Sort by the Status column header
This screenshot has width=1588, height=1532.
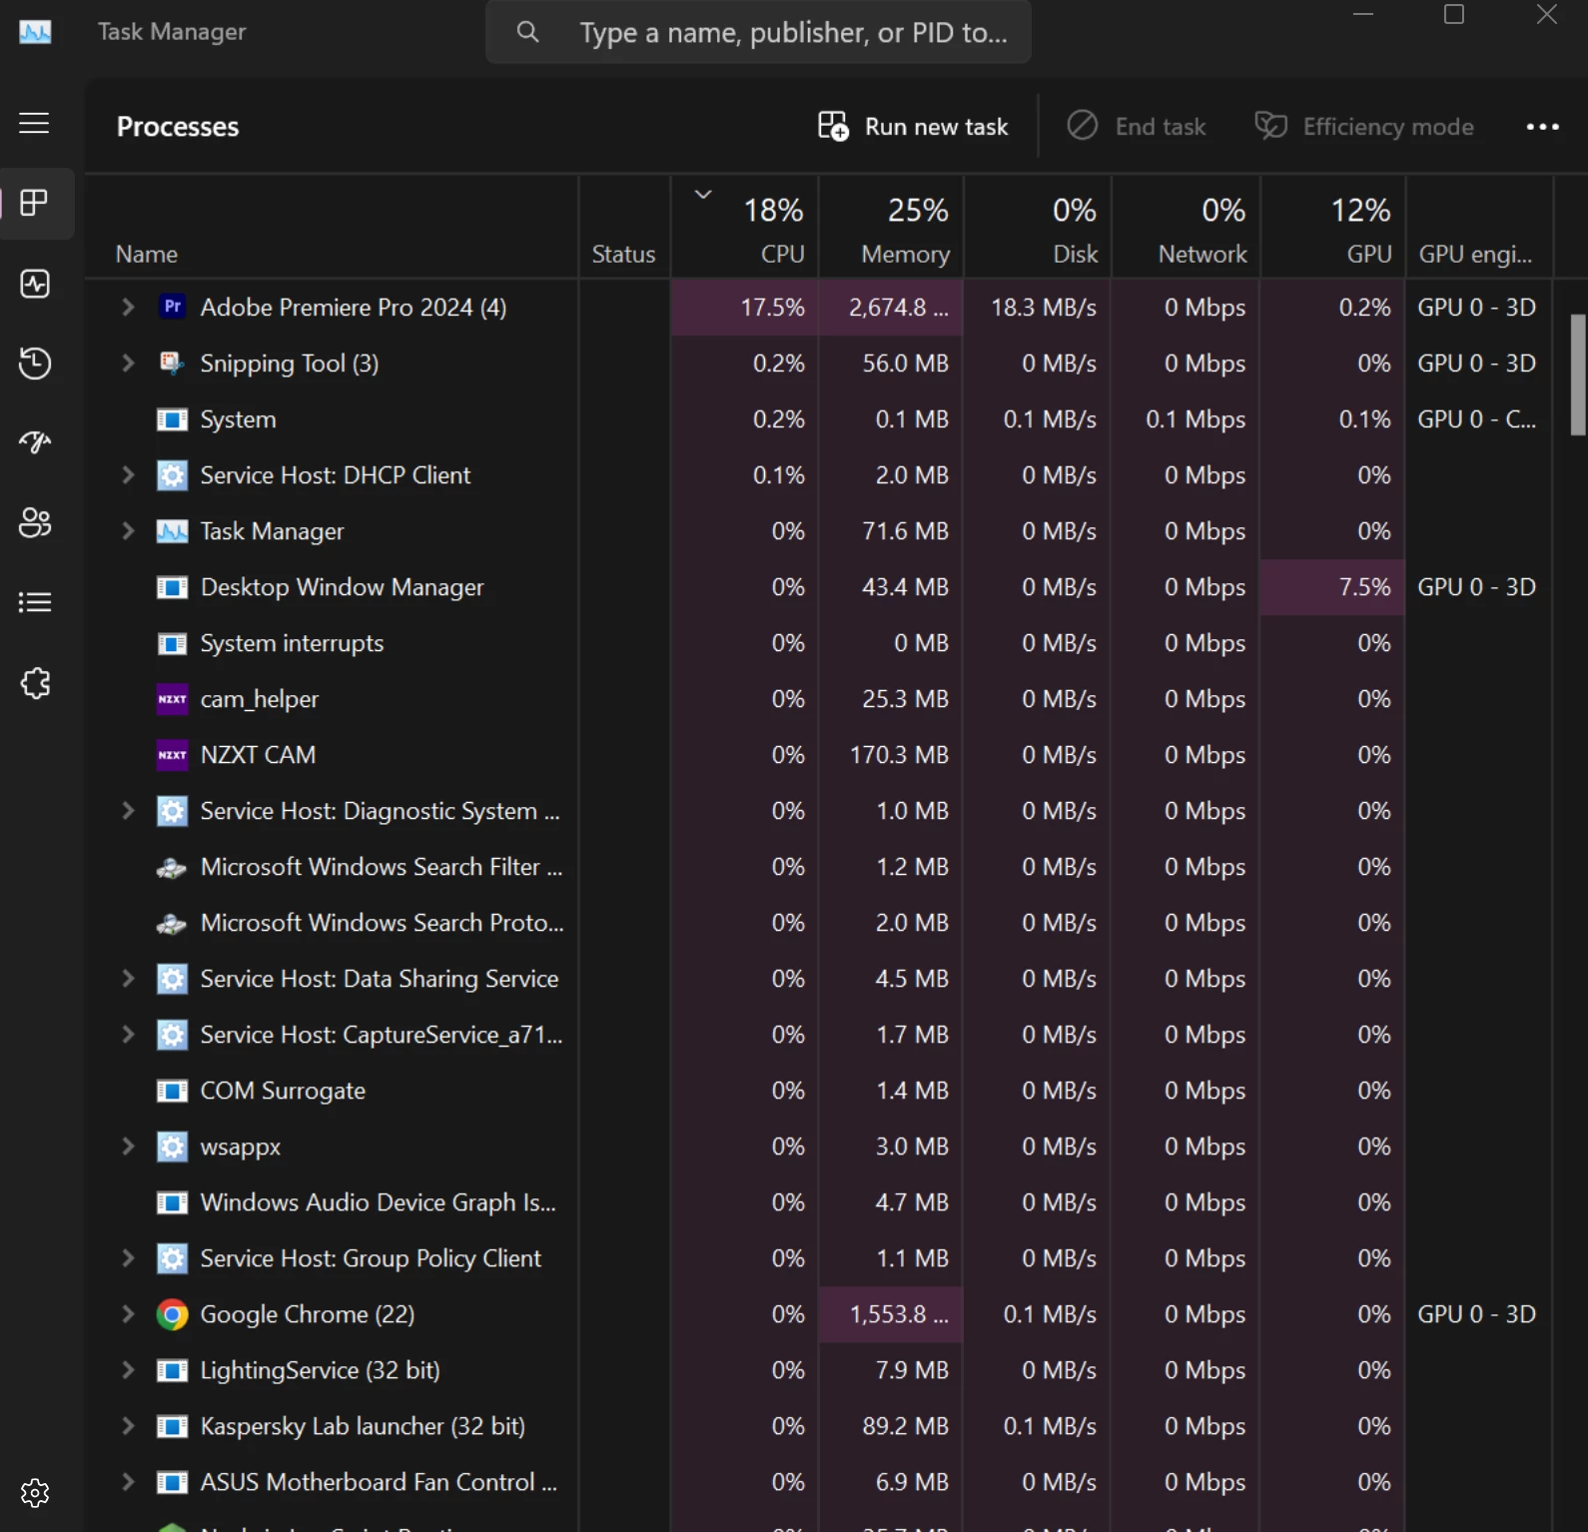tap(624, 228)
